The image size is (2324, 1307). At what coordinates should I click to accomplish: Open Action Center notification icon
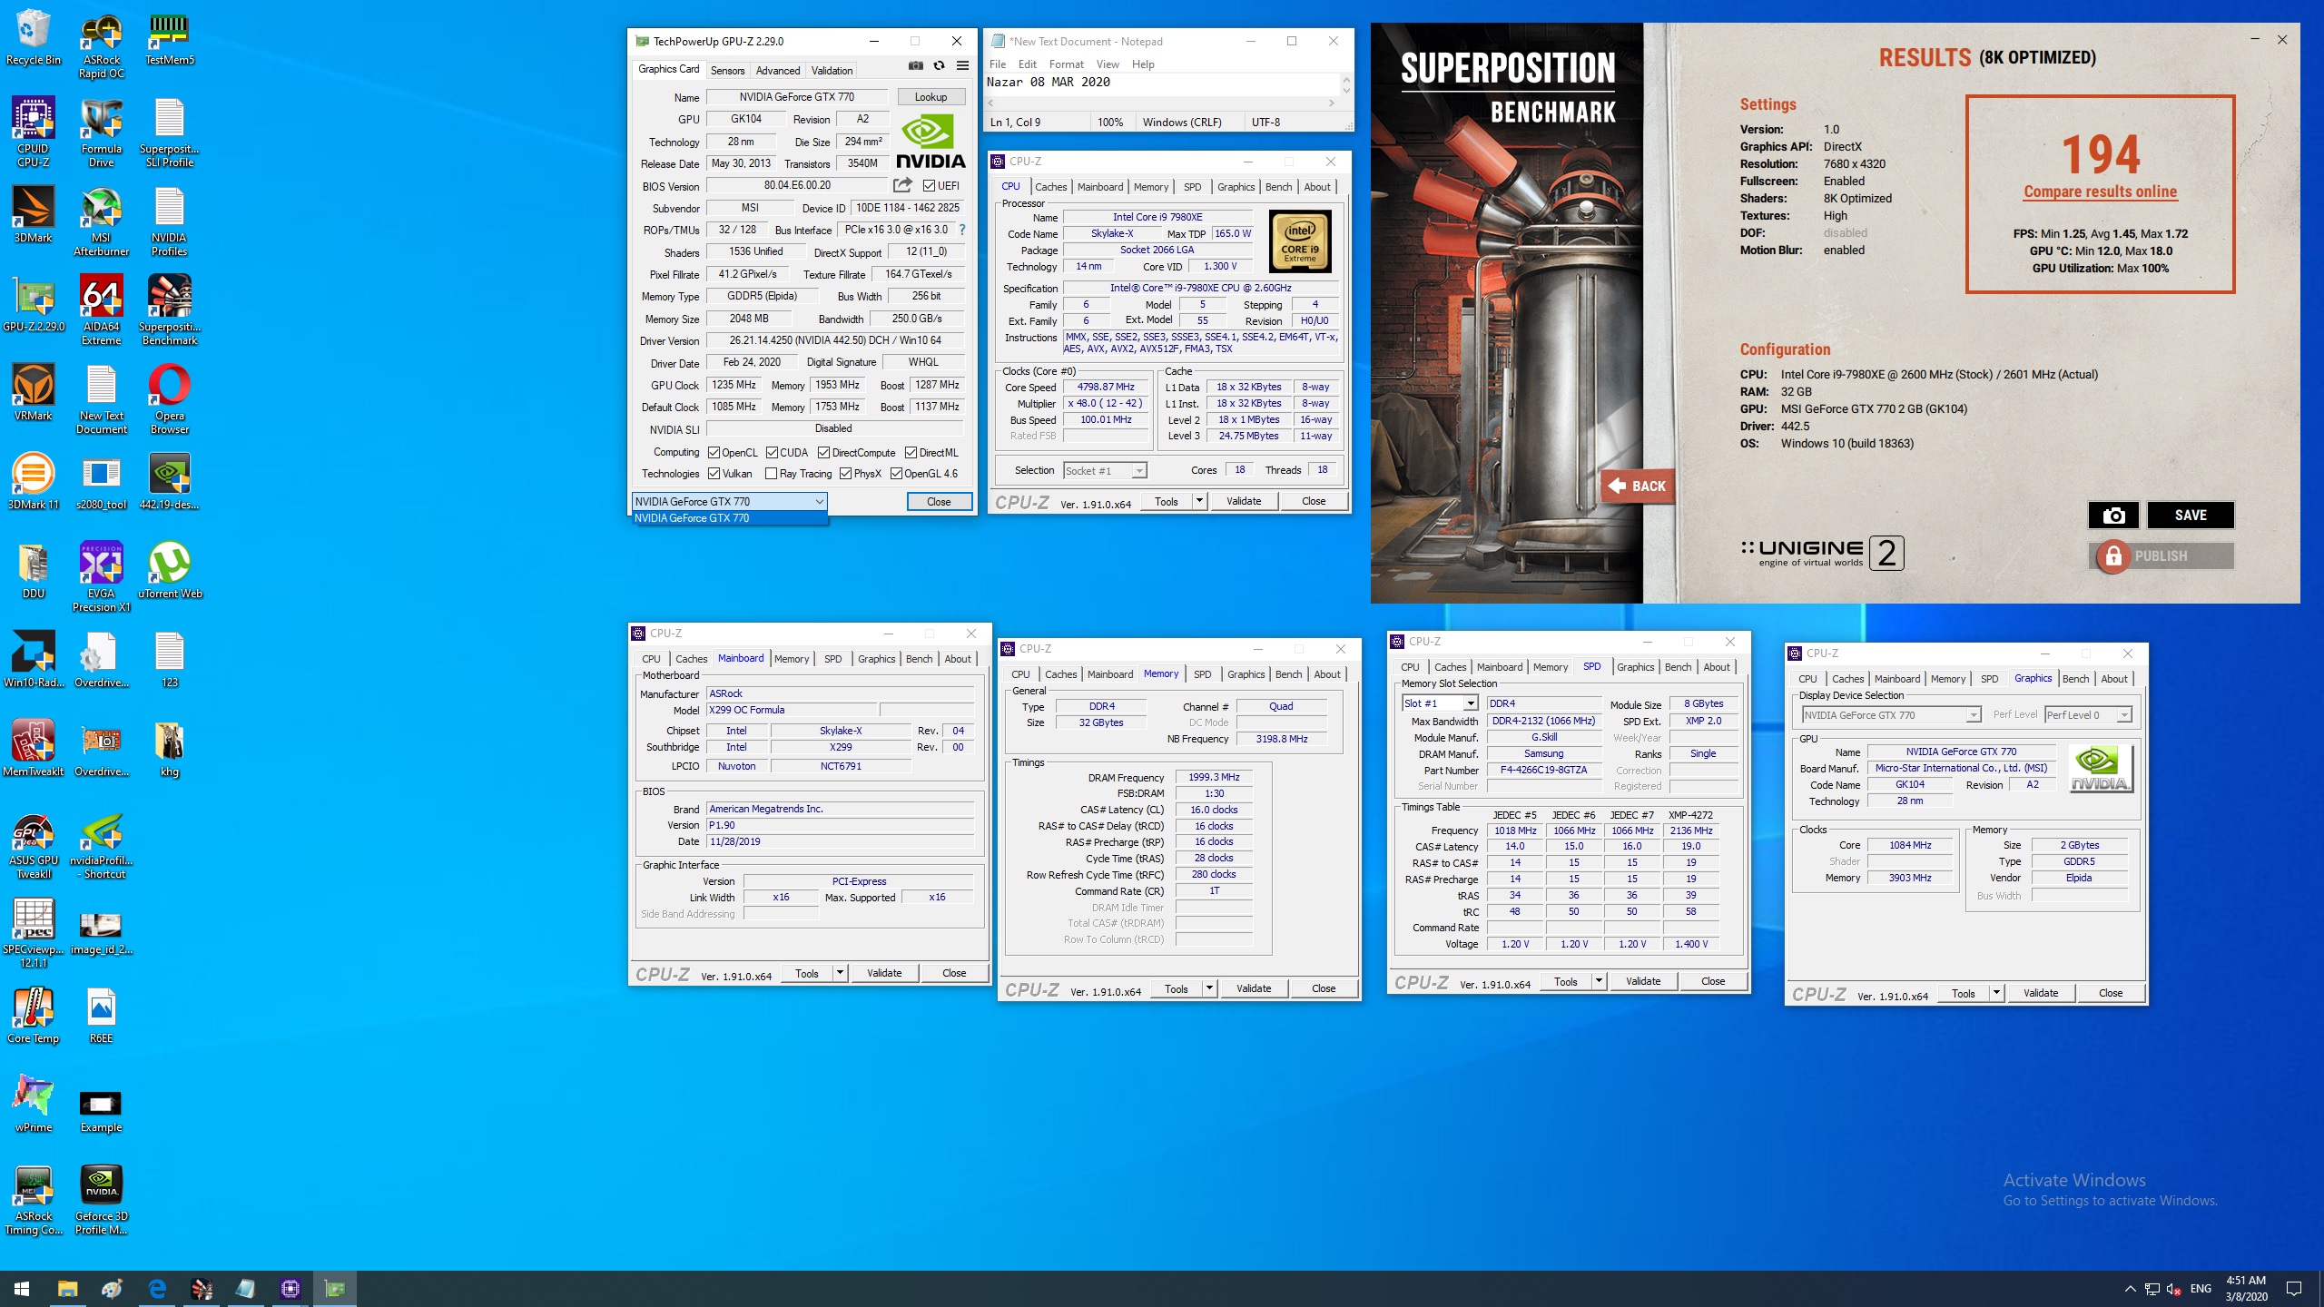2294,1288
